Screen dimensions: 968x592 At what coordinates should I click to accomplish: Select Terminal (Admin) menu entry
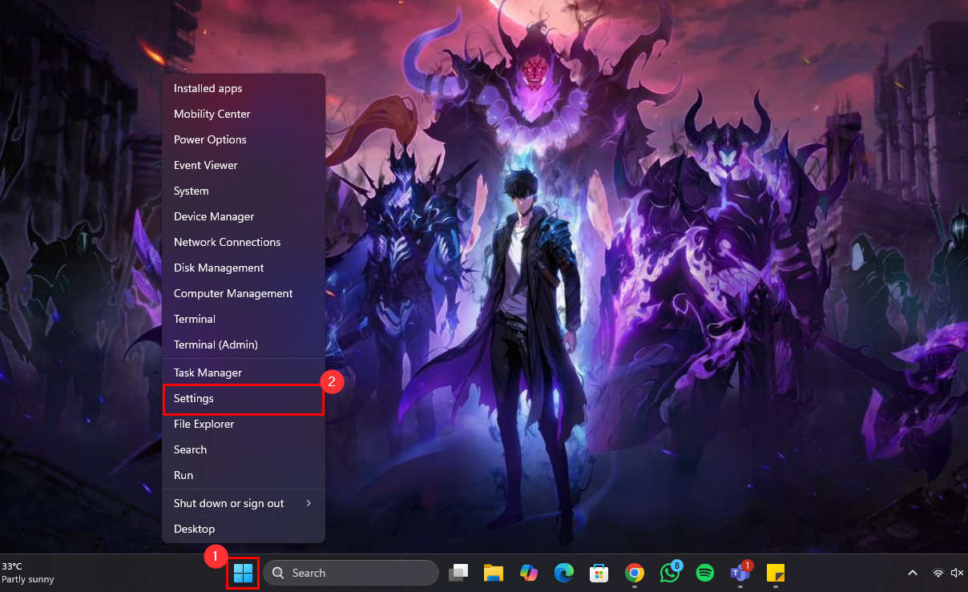click(x=216, y=344)
